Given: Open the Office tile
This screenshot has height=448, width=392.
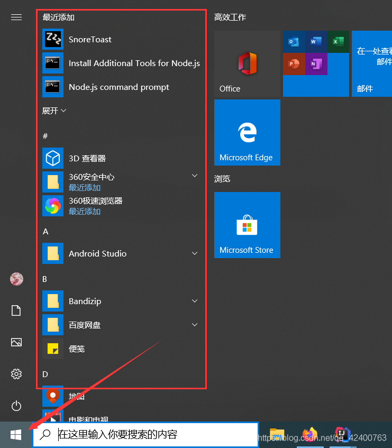Looking at the screenshot, I should (247, 63).
